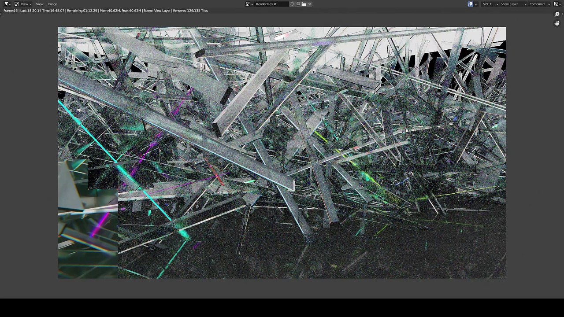The image size is (564, 317).
Task: Open the View Layer dropdown
Action: 513,4
